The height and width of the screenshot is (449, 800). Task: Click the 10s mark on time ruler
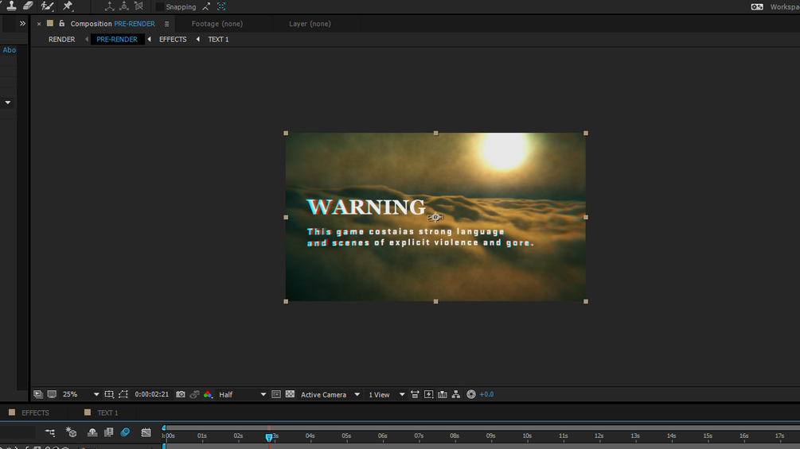tap(527, 435)
